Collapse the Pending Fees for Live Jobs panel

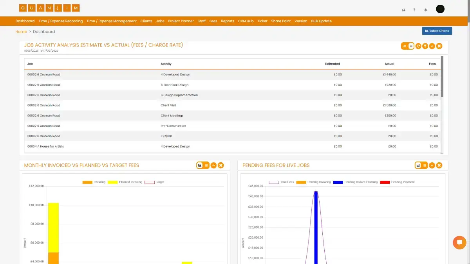pyautogui.click(x=432, y=165)
